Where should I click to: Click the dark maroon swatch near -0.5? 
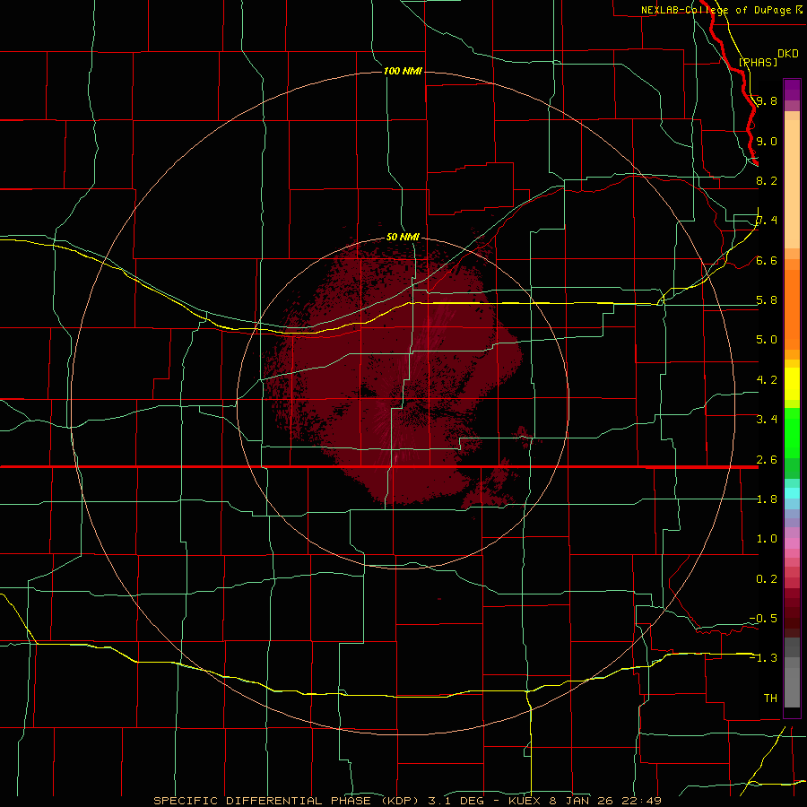point(792,618)
